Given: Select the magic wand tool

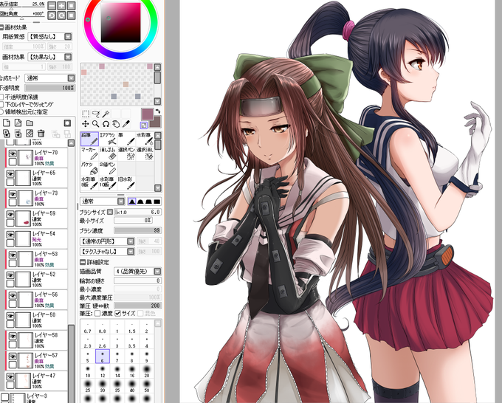Looking at the screenshot, I should pyautogui.click(x=106, y=114).
